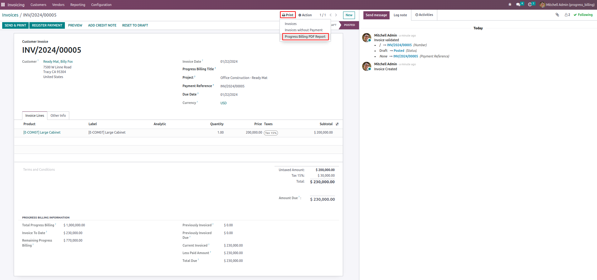The height and width of the screenshot is (280, 597).
Task: Click Mitchell Admin avatar in top bar
Action: click(542, 5)
